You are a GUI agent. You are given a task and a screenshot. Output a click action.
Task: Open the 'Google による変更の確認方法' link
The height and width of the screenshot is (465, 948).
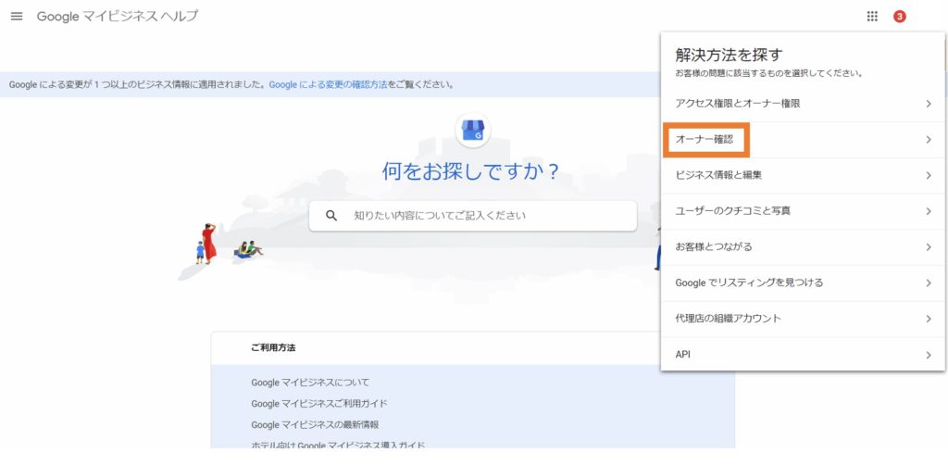(329, 84)
